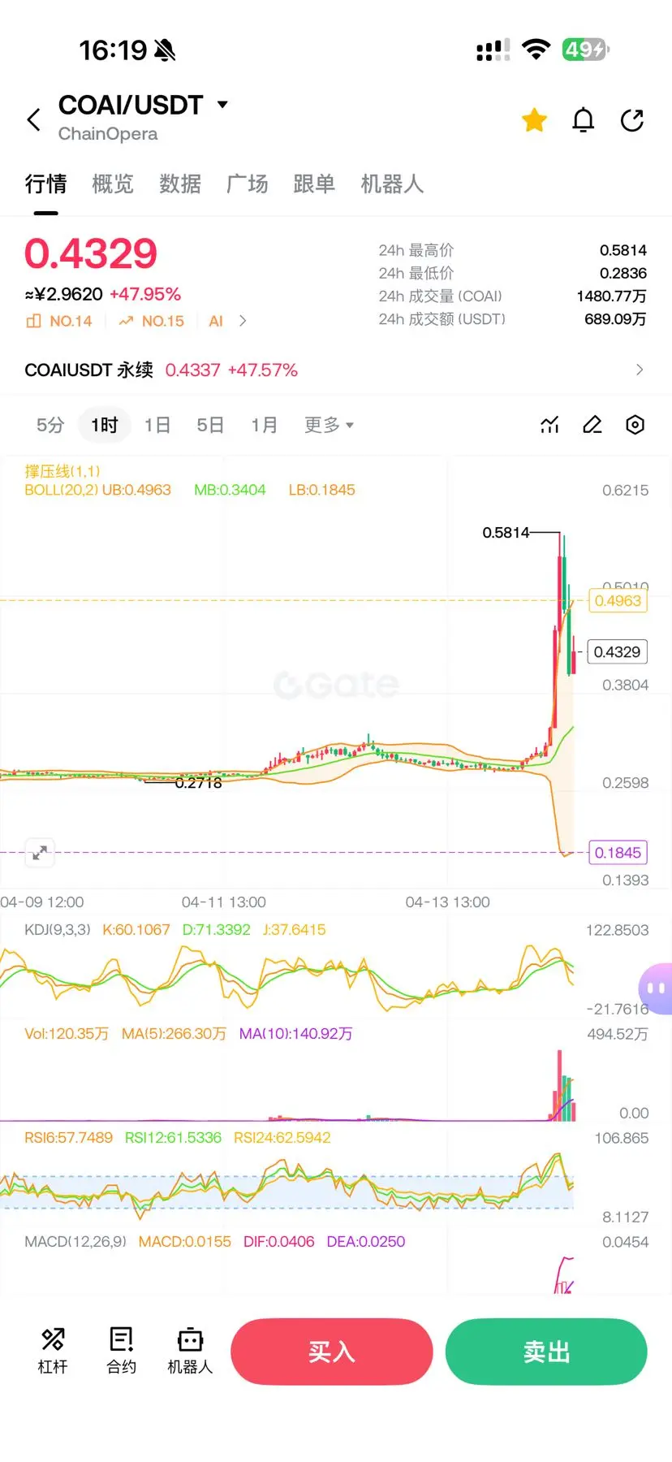Switch to the 数据 tab
This screenshot has height=1462, width=672.
click(x=180, y=184)
